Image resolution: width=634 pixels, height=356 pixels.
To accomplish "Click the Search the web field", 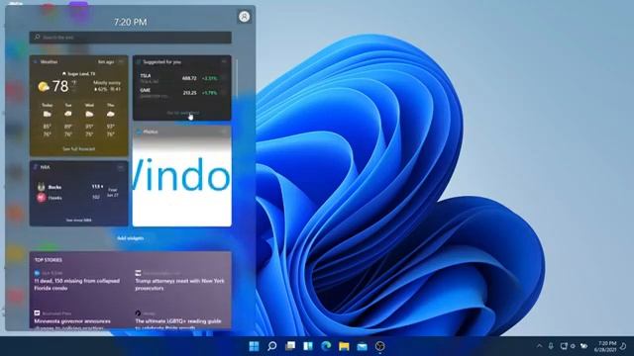I will (130, 38).
